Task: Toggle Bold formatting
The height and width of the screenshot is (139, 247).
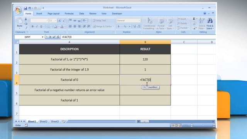Action: click(32, 27)
